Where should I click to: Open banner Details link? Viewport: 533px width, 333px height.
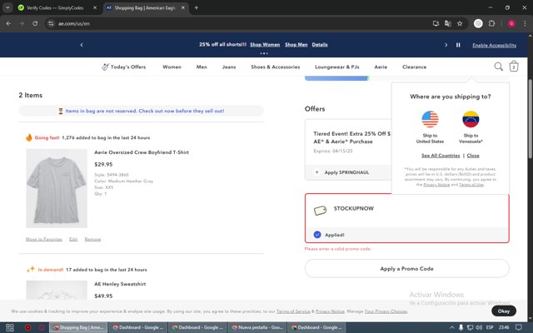(x=320, y=44)
